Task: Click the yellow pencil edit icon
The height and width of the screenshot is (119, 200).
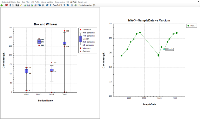Action: point(21,5)
